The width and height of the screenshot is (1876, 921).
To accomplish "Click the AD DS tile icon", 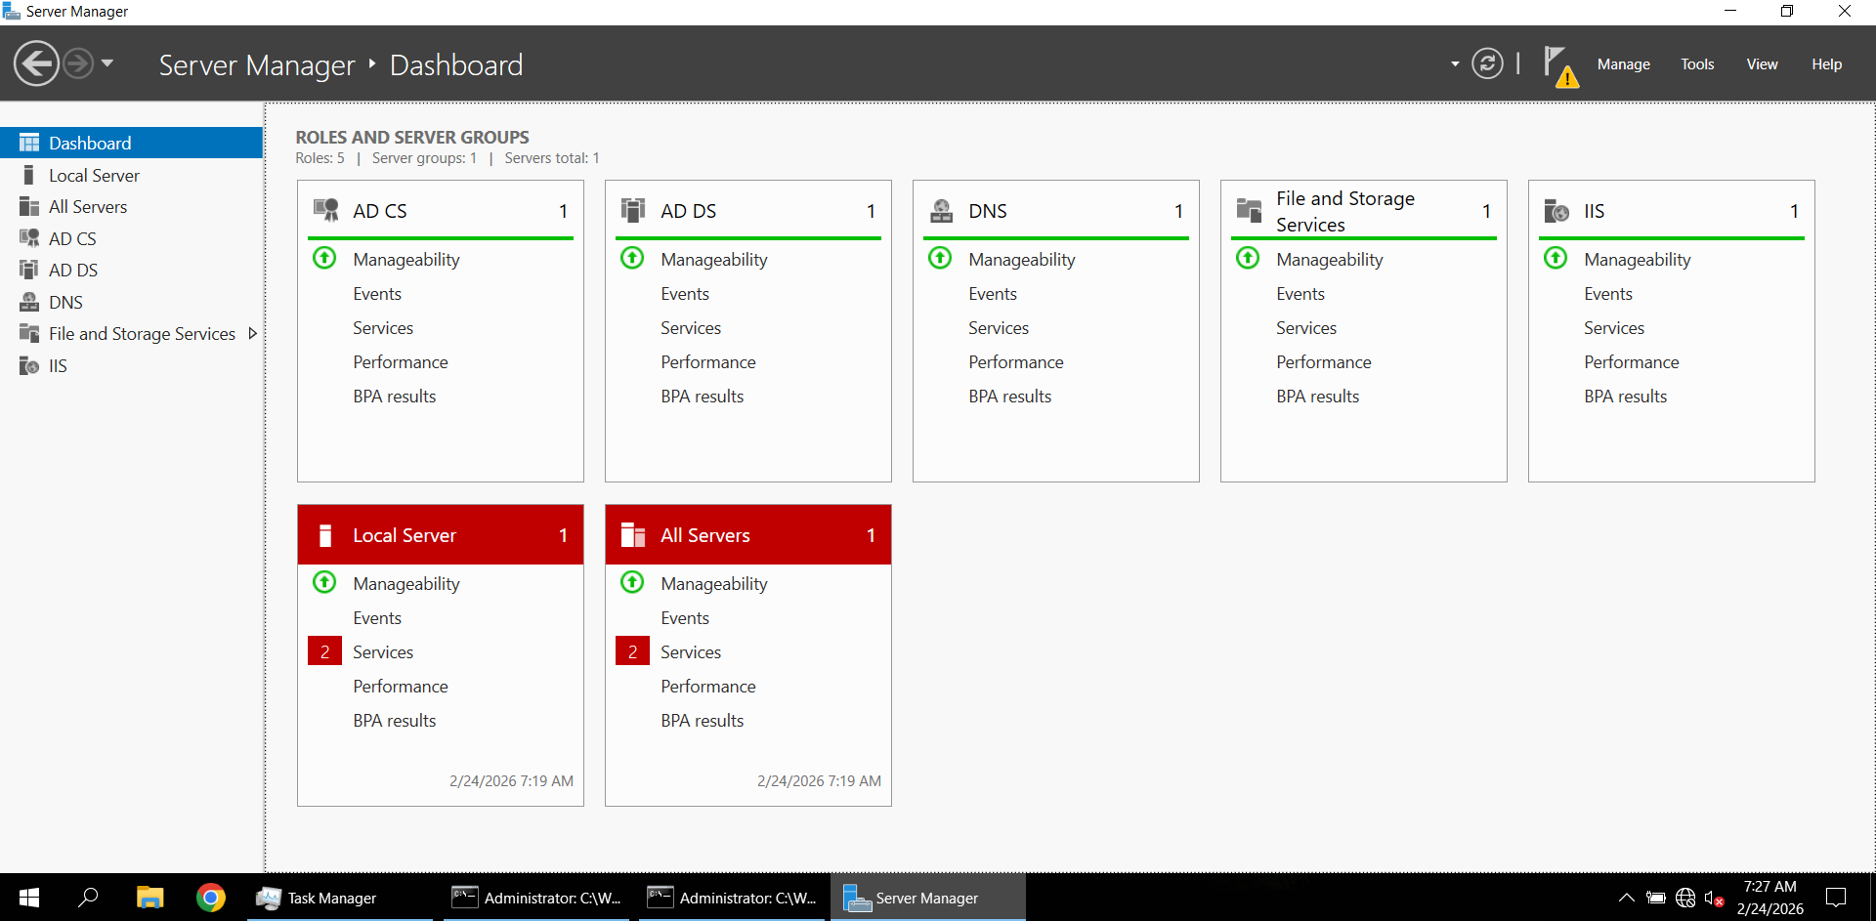I will pyautogui.click(x=633, y=210).
